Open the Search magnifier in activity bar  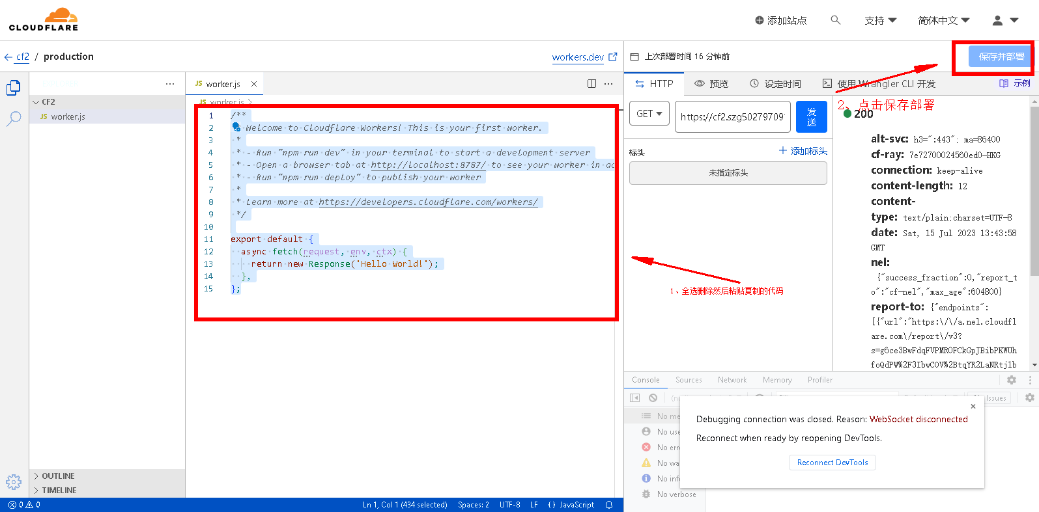tap(14, 118)
